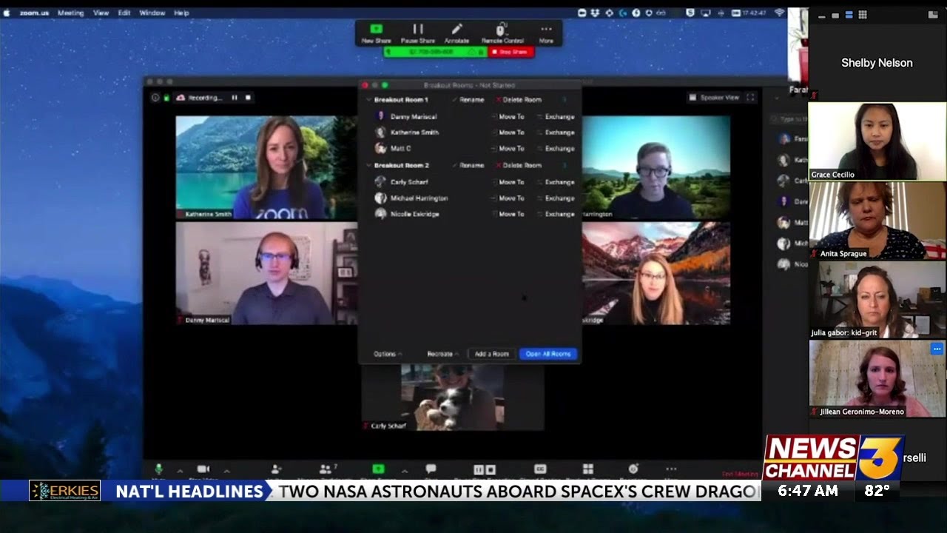Stop video with camera icon
Viewport: 947px width, 533px height.
(x=203, y=470)
